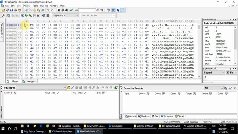The image size is (238, 134).
Task: Open the Options menu
Action: (x=27, y=6)
